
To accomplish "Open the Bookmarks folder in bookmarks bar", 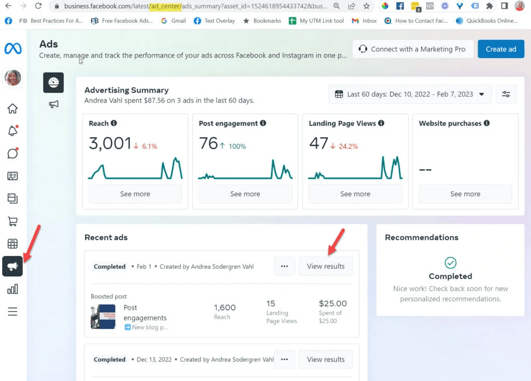I will (262, 21).
